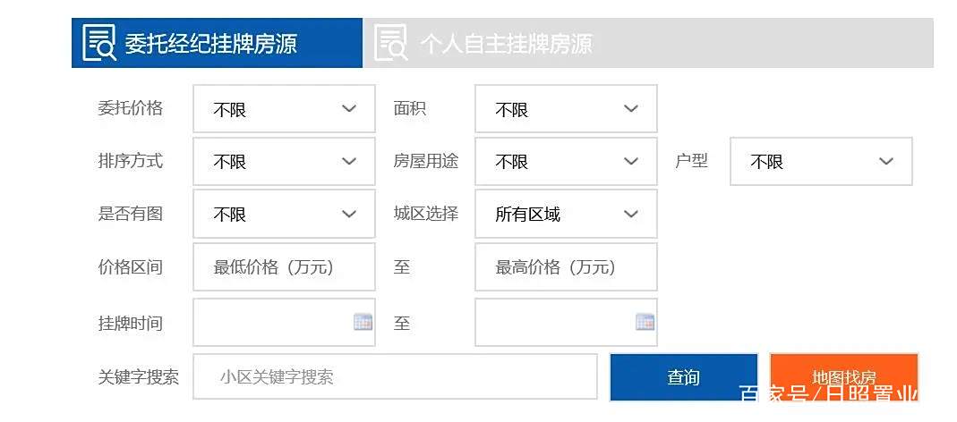
Task: Open the 委托价格 dropdown
Action: click(x=285, y=109)
